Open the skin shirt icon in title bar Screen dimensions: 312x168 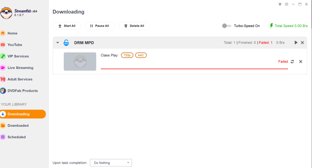(280, 4)
